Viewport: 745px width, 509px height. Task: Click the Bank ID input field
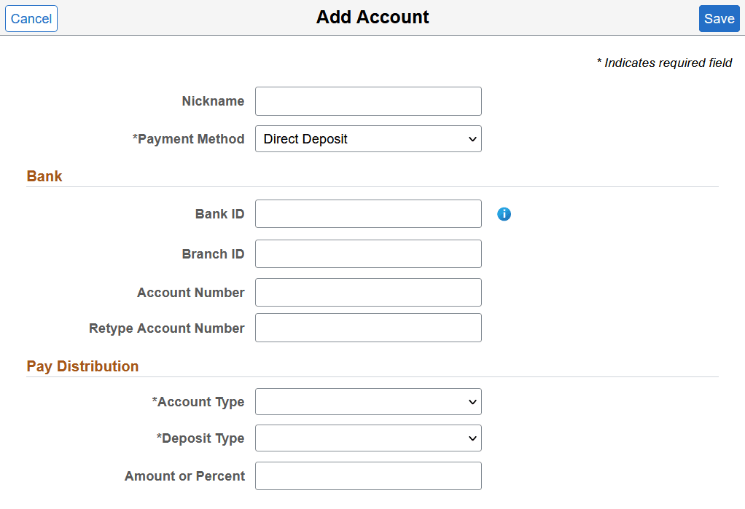coord(368,213)
